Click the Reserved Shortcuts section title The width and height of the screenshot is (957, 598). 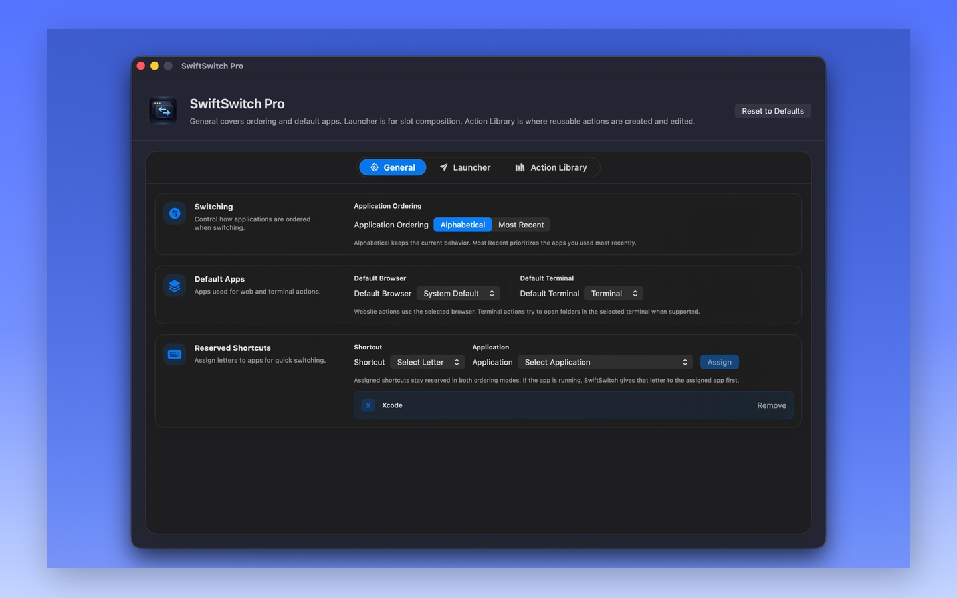(233, 348)
